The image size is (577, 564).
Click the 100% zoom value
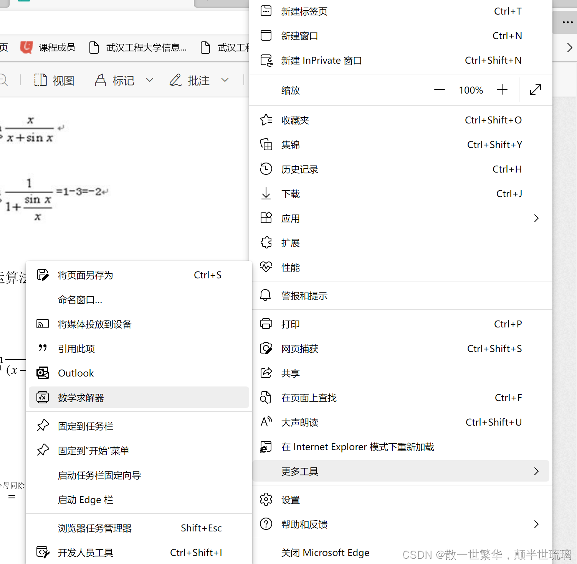[471, 90]
